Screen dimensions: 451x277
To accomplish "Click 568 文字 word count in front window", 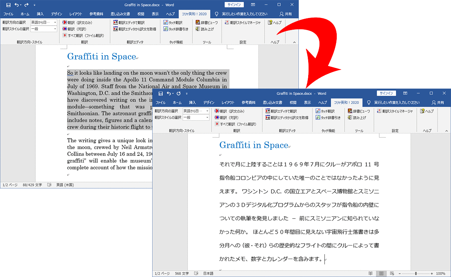I will 181,274.
